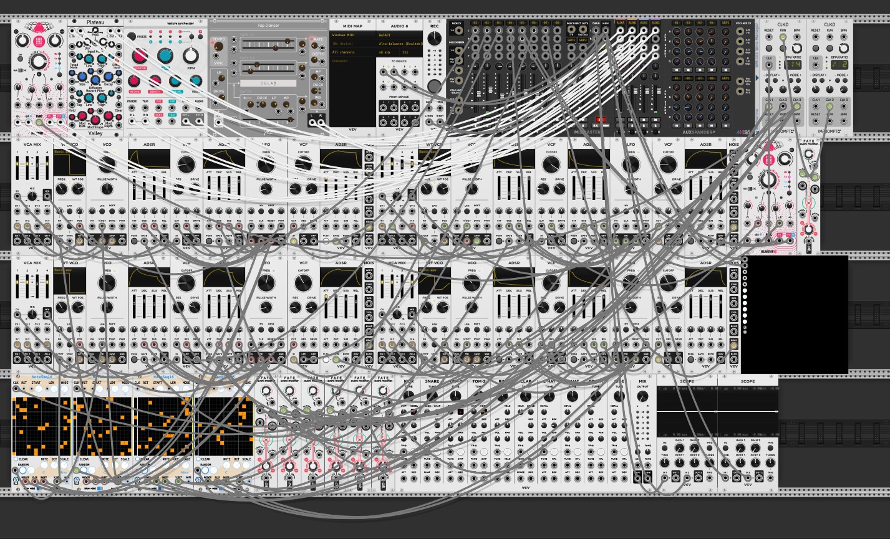Click the POSITION knob on texture synthesizer
Screen dimensions: 890x539
coord(140,57)
